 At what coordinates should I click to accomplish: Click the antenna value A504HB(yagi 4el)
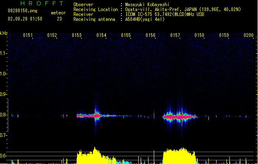145,19
